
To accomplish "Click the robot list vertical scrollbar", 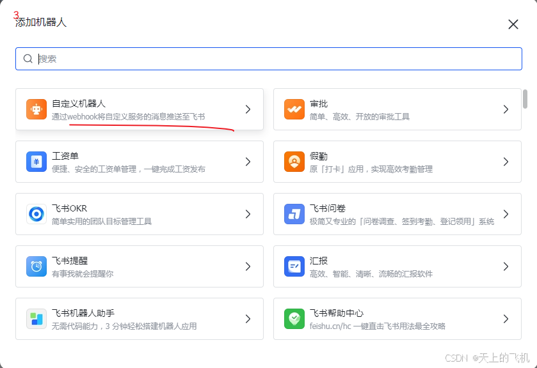I will pos(525,99).
